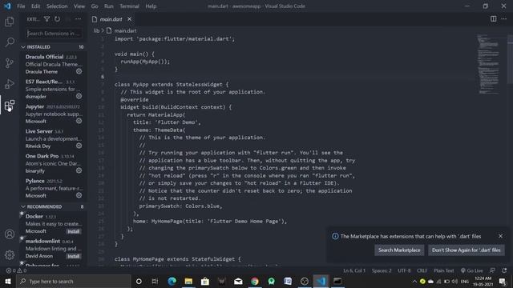This screenshot has width=513, height=288.
Task: Open the Selection menu
Action: [x=57, y=6]
